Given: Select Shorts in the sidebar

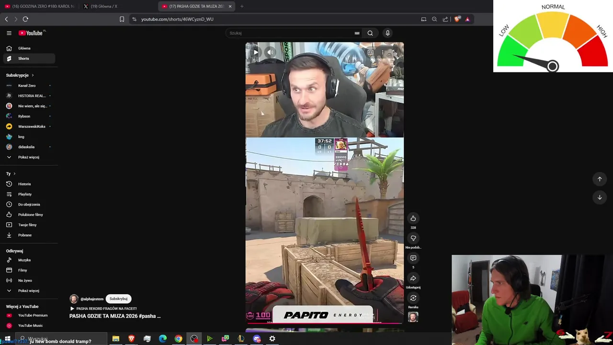Looking at the screenshot, I should tap(29, 58).
